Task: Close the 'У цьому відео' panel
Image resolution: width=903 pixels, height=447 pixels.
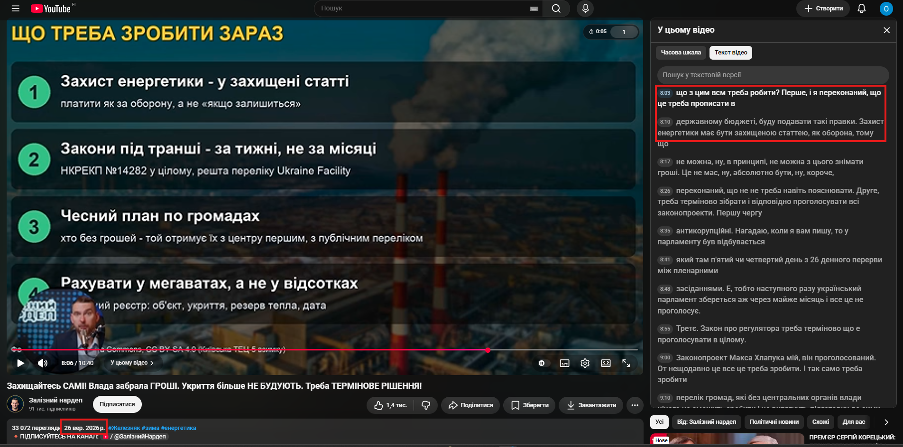Action: coord(886,30)
